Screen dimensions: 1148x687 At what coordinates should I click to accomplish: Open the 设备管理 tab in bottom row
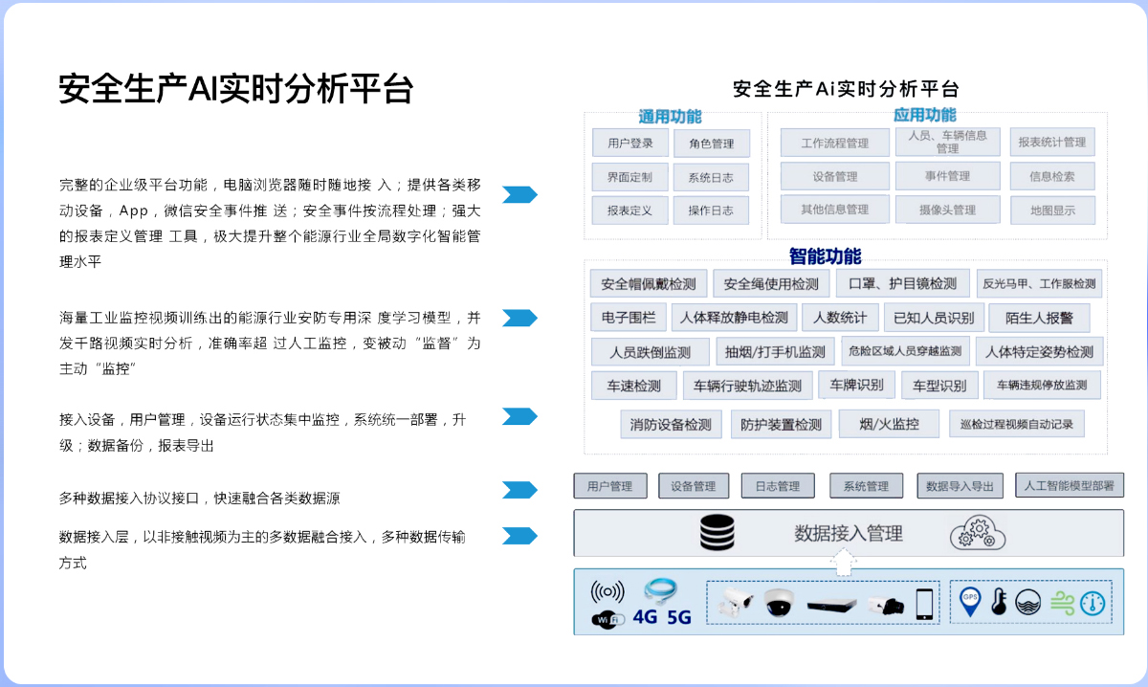click(x=694, y=486)
